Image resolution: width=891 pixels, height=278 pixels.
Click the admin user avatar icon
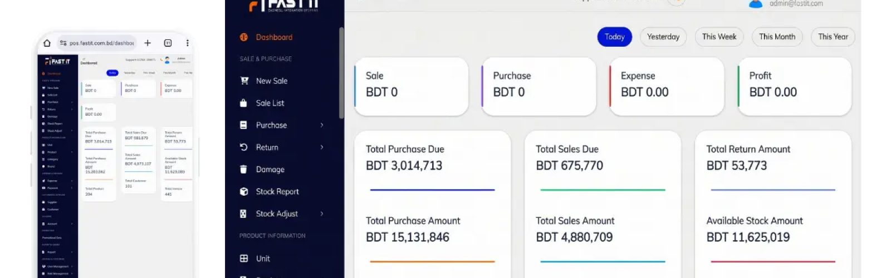point(756,4)
